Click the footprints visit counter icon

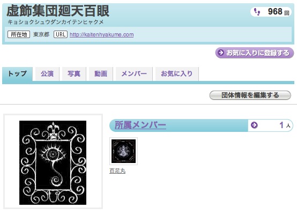[257, 12]
